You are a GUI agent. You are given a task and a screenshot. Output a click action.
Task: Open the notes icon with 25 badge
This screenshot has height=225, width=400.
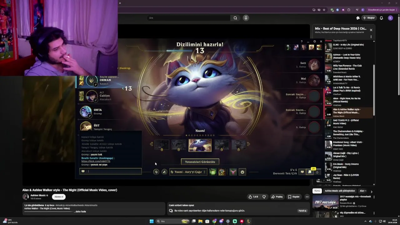click(x=310, y=172)
